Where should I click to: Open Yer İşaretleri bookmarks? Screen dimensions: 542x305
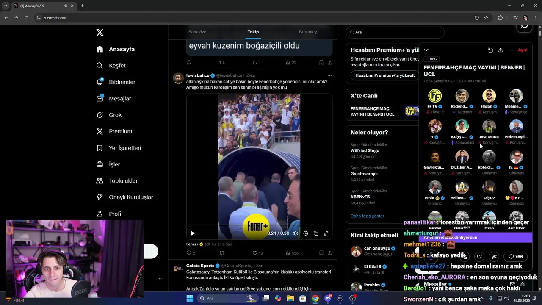pos(119,148)
